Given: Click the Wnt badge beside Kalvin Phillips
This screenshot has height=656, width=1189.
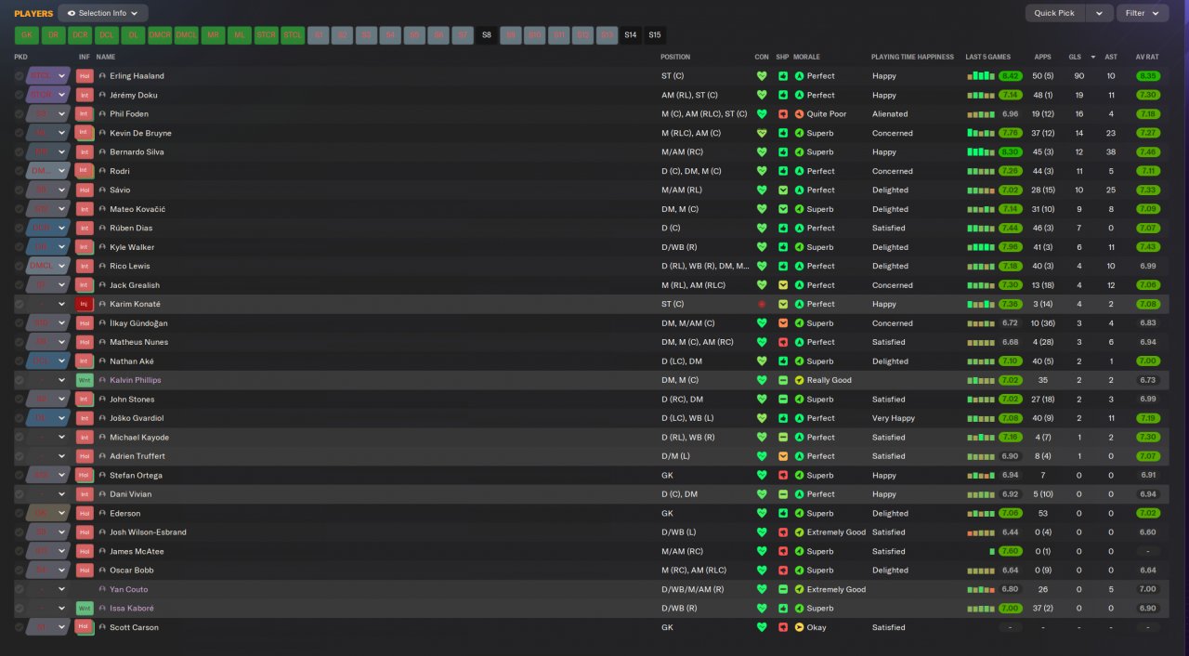Looking at the screenshot, I should click(x=85, y=380).
